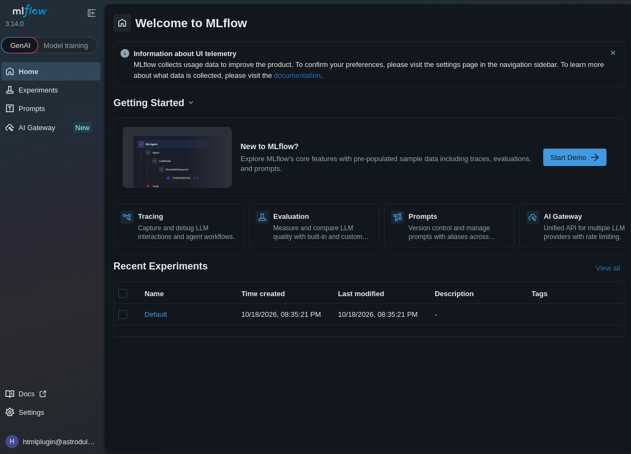Click the info icon in telemetry banner

[125, 53]
